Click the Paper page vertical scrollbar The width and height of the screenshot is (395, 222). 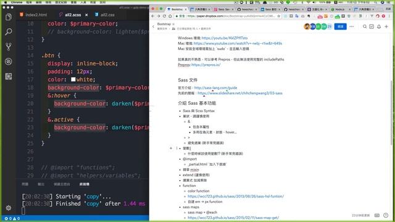tap(391, 113)
